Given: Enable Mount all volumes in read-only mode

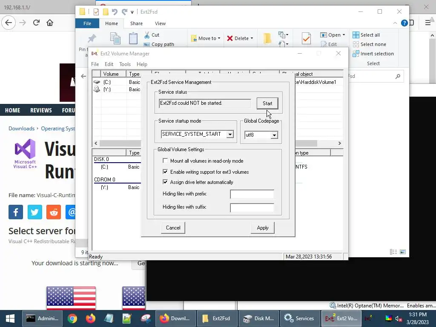Looking at the screenshot, I should pos(165,161).
